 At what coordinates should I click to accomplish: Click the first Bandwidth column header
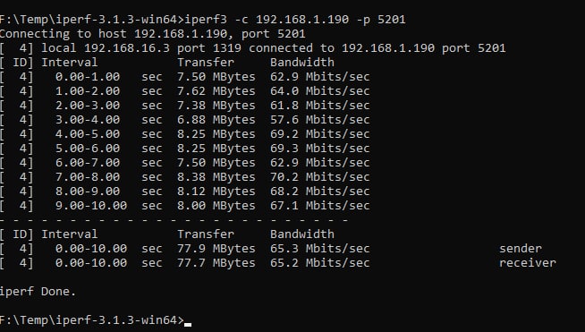302,63
